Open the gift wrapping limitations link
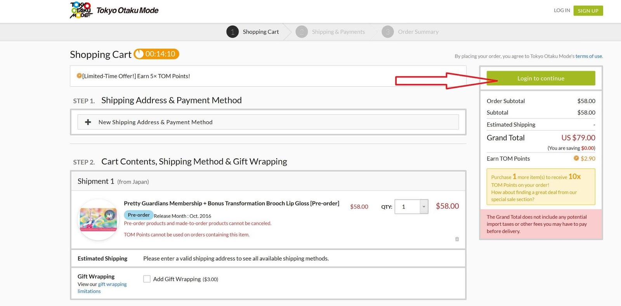This screenshot has height=306, width=621. tap(102, 288)
